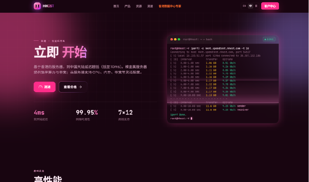Click the 立即 开始 headline

[x=61, y=52]
